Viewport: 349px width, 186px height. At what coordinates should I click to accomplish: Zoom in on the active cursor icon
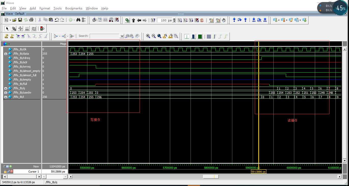(165, 36)
